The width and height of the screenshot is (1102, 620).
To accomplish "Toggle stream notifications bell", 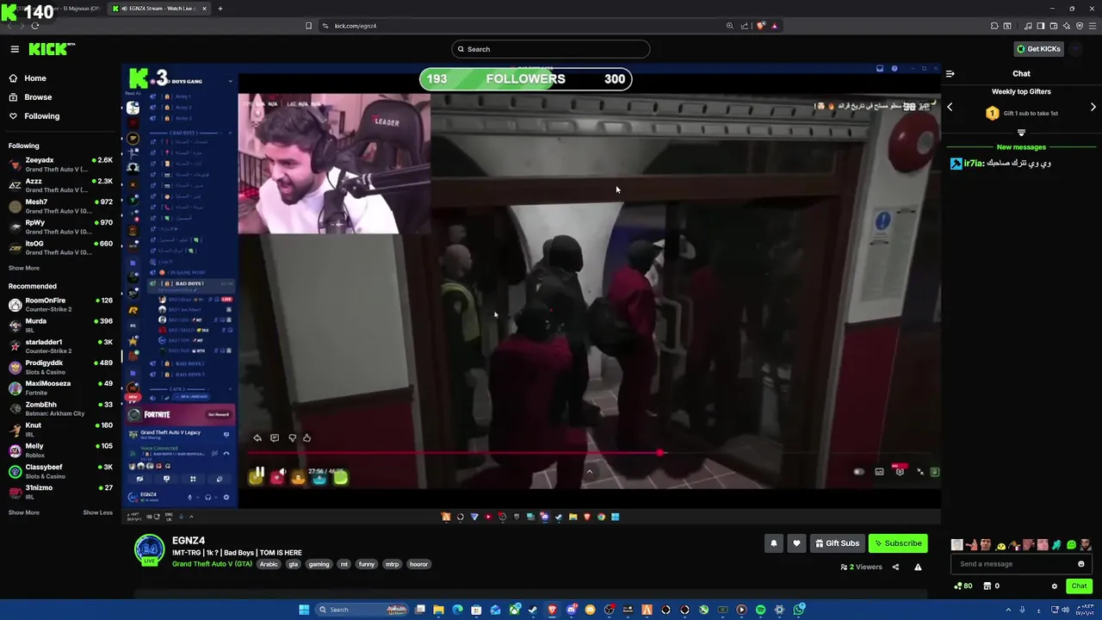I will (x=773, y=543).
